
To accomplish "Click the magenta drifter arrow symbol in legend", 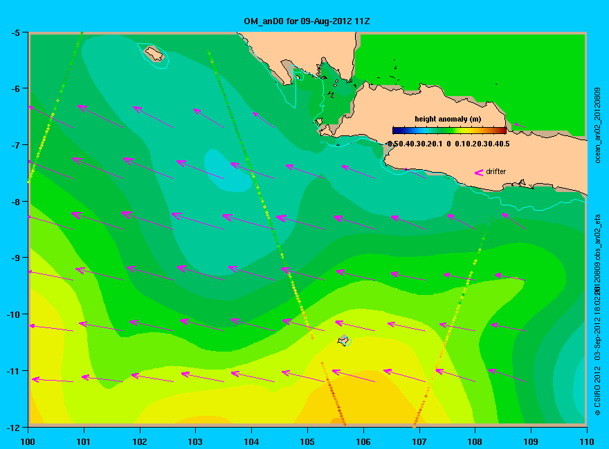I will point(479,173).
